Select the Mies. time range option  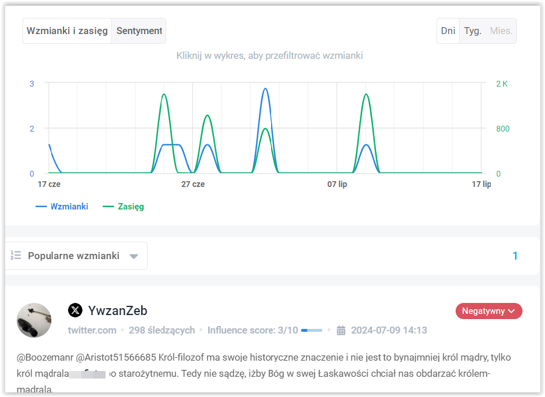click(501, 31)
